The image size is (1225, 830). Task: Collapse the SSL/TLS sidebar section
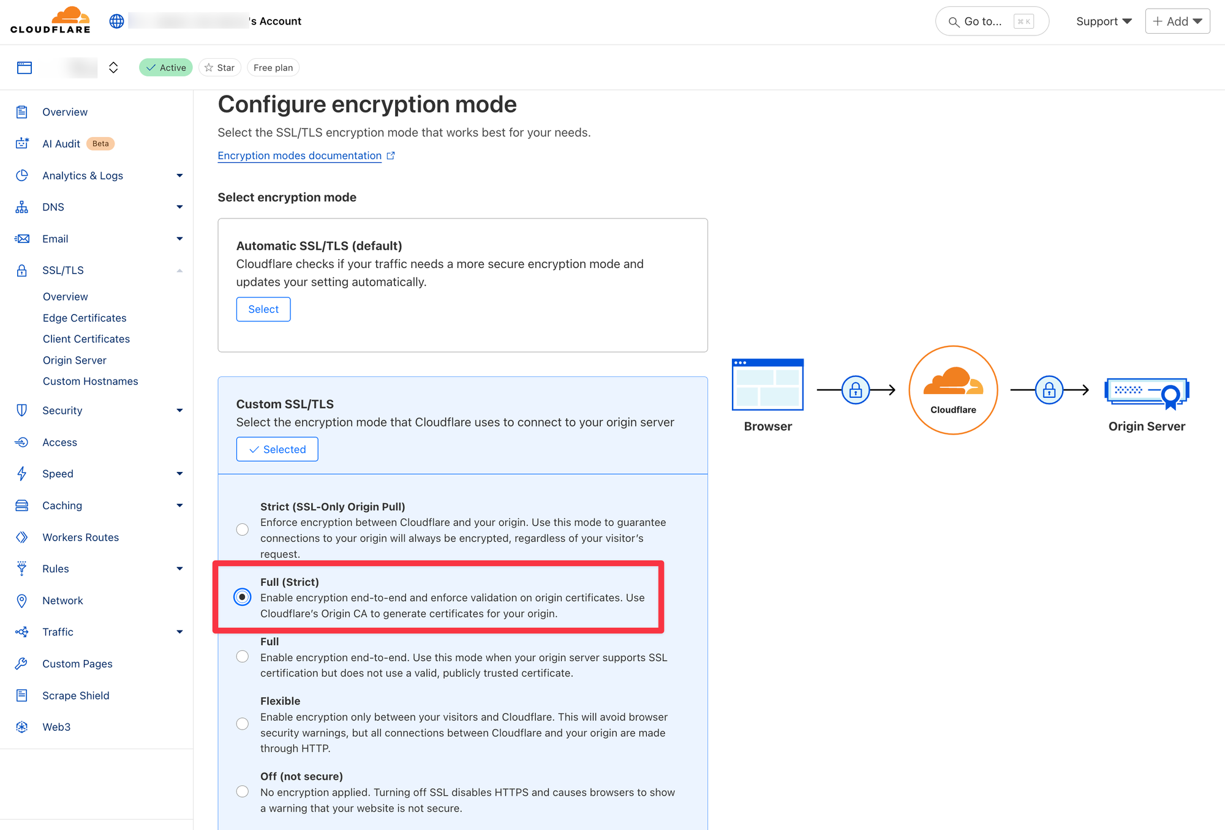pyautogui.click(x=179, y=271)
